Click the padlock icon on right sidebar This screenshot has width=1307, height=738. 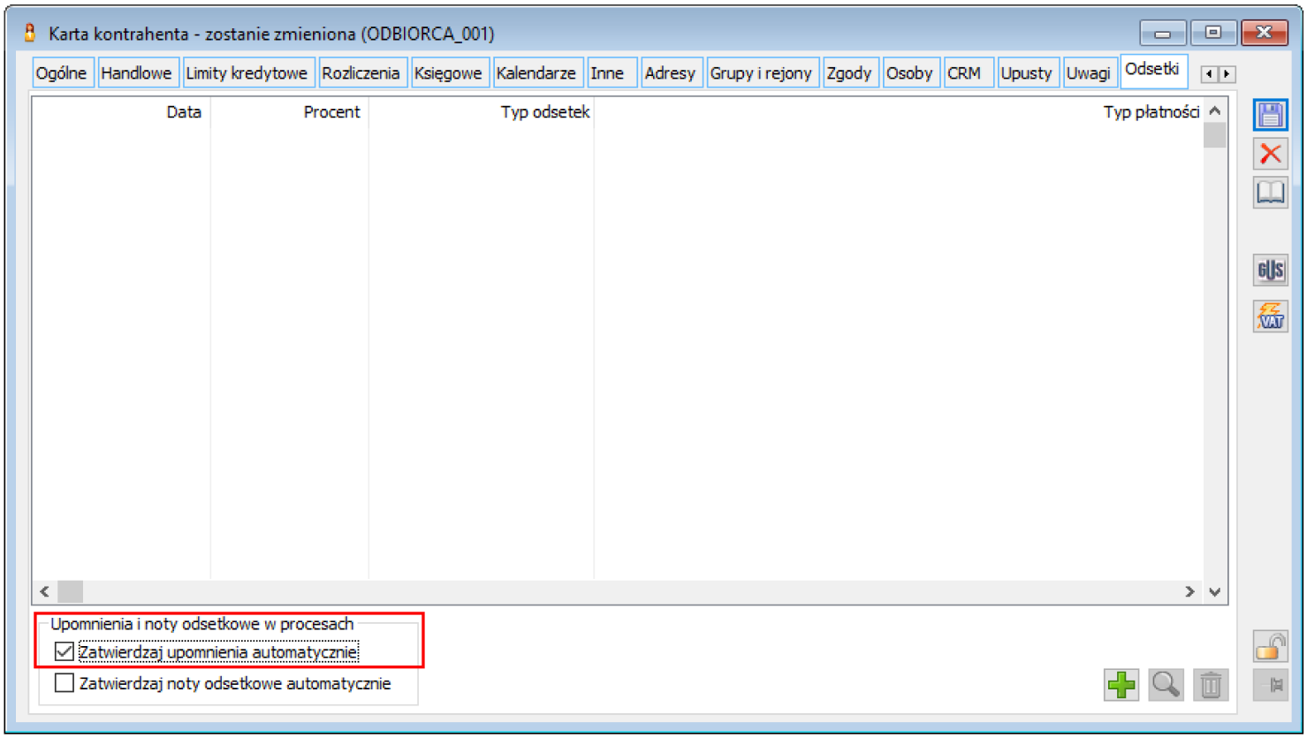pos(1270,646)
